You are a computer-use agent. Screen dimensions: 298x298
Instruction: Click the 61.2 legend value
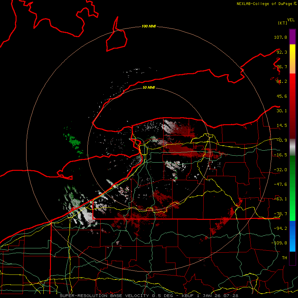click(282, 81)
